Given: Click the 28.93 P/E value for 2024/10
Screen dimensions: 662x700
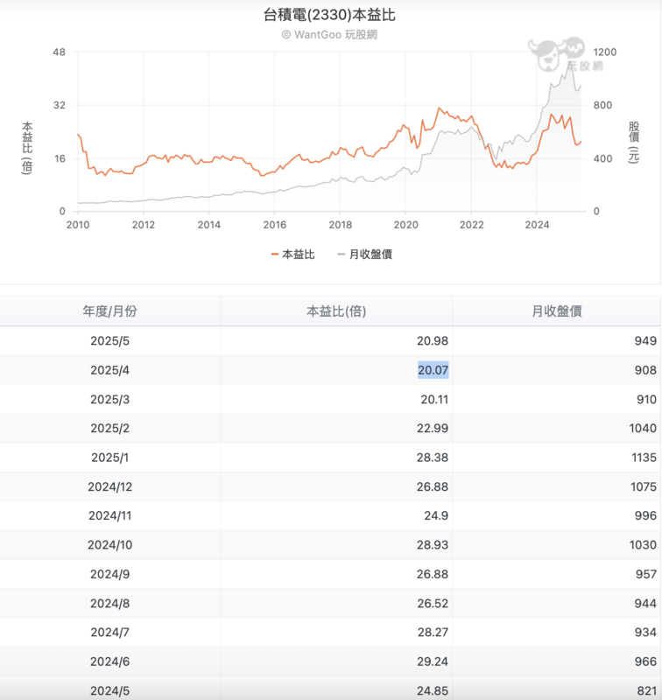Looking at the screenshot, I should coord(433,545).
